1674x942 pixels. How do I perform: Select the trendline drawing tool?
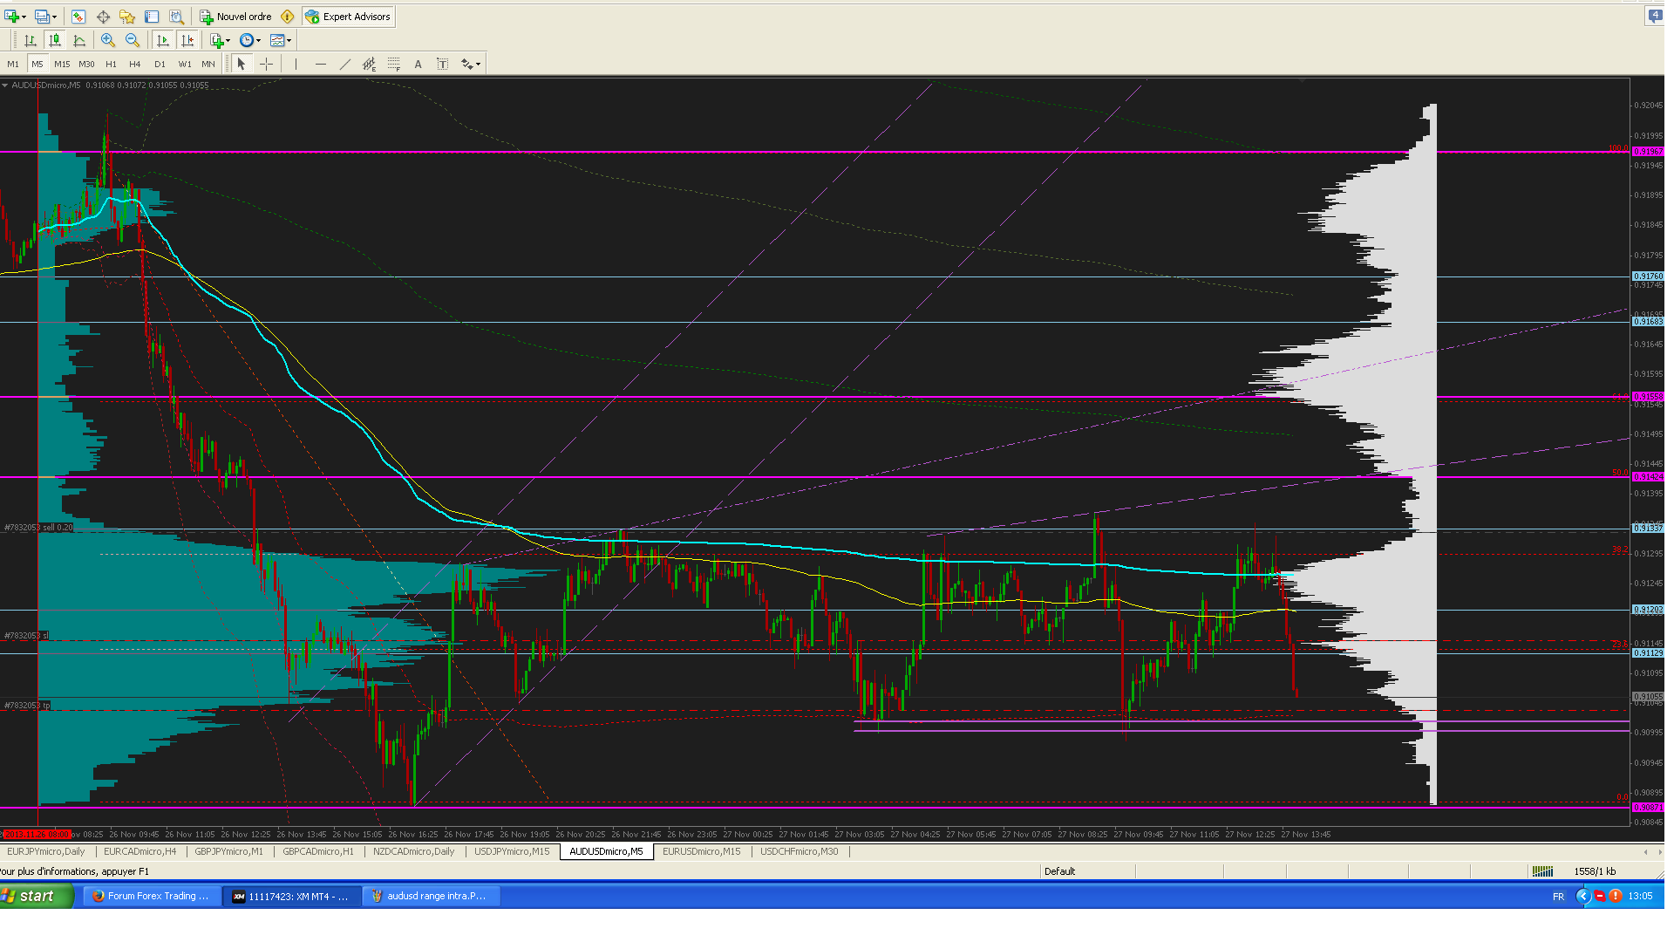[x=345, y=64]
